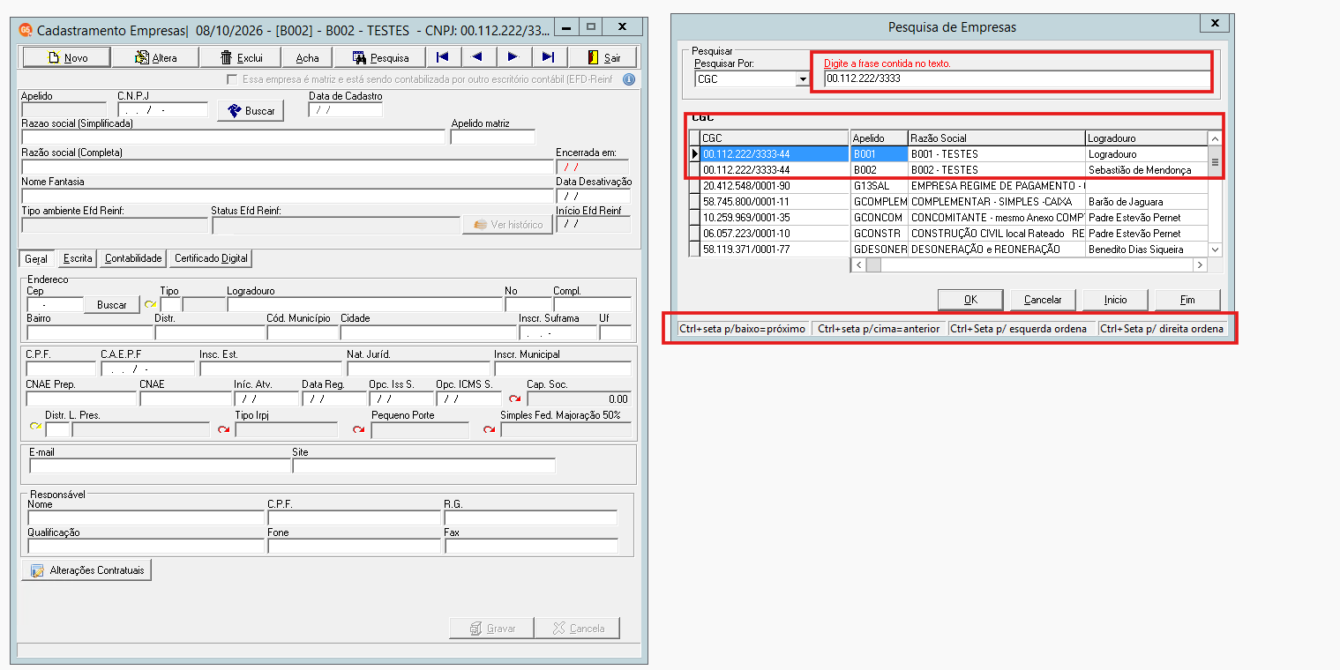The width and height of the screenshot is (1340, 670).
Task: Go to the previous record arrow
Action: (x=477, y=57)
